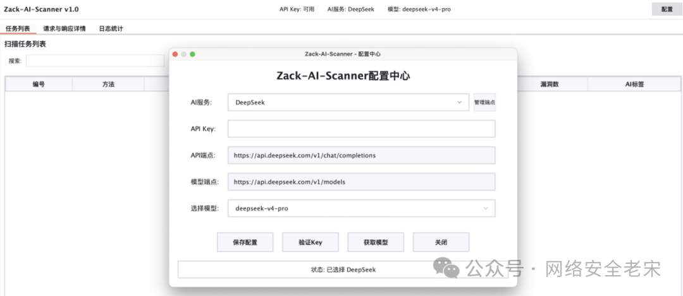Click the 模型端点 URL field

[x=362, y=182]
